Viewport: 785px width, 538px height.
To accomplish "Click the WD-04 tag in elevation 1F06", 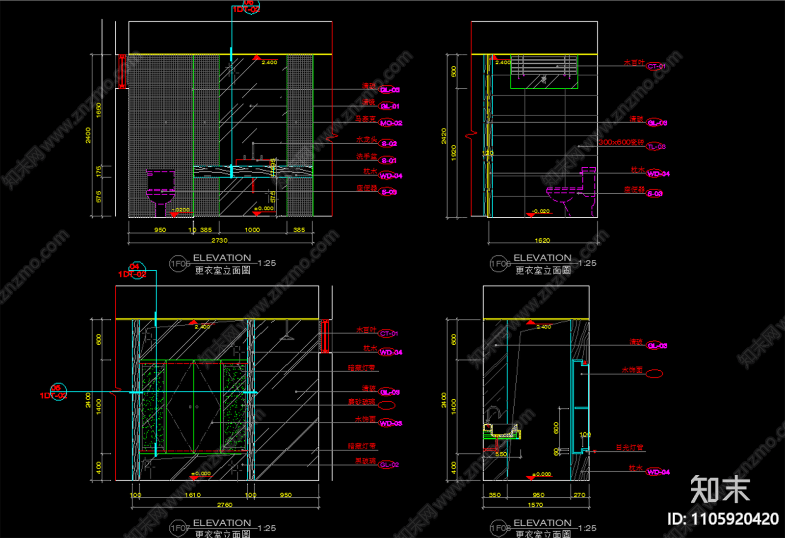I will [x=658, y=174].
